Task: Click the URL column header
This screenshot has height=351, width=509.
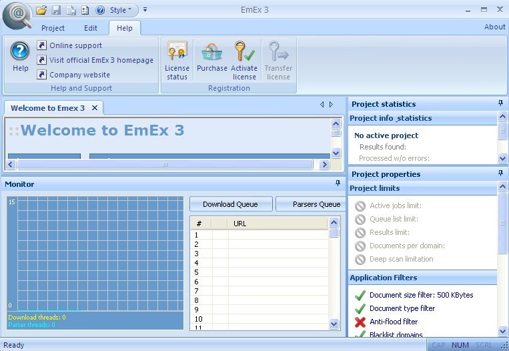Action: pyautogui.click(x=278, y=224)
